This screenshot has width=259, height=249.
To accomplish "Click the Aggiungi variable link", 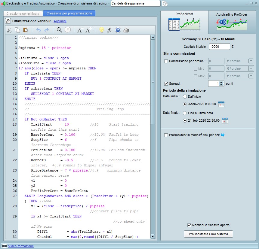I will coord(60,21).
